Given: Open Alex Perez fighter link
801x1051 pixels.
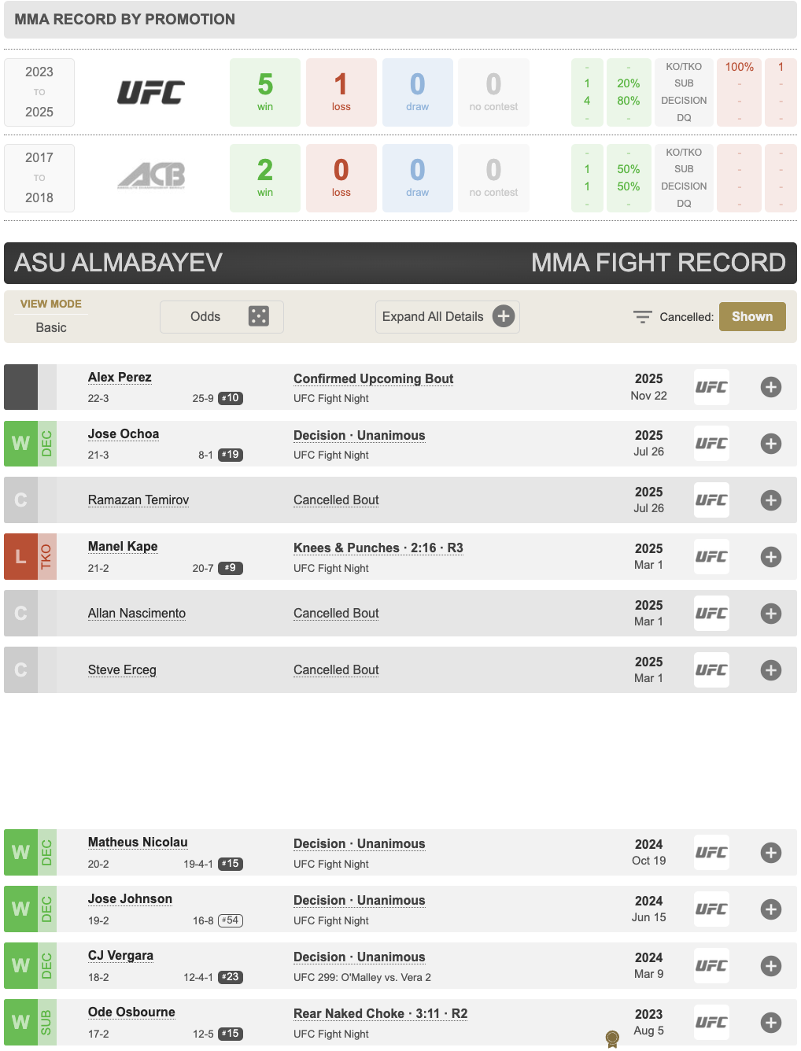Looking at the screenshot, I should [120, 378].
